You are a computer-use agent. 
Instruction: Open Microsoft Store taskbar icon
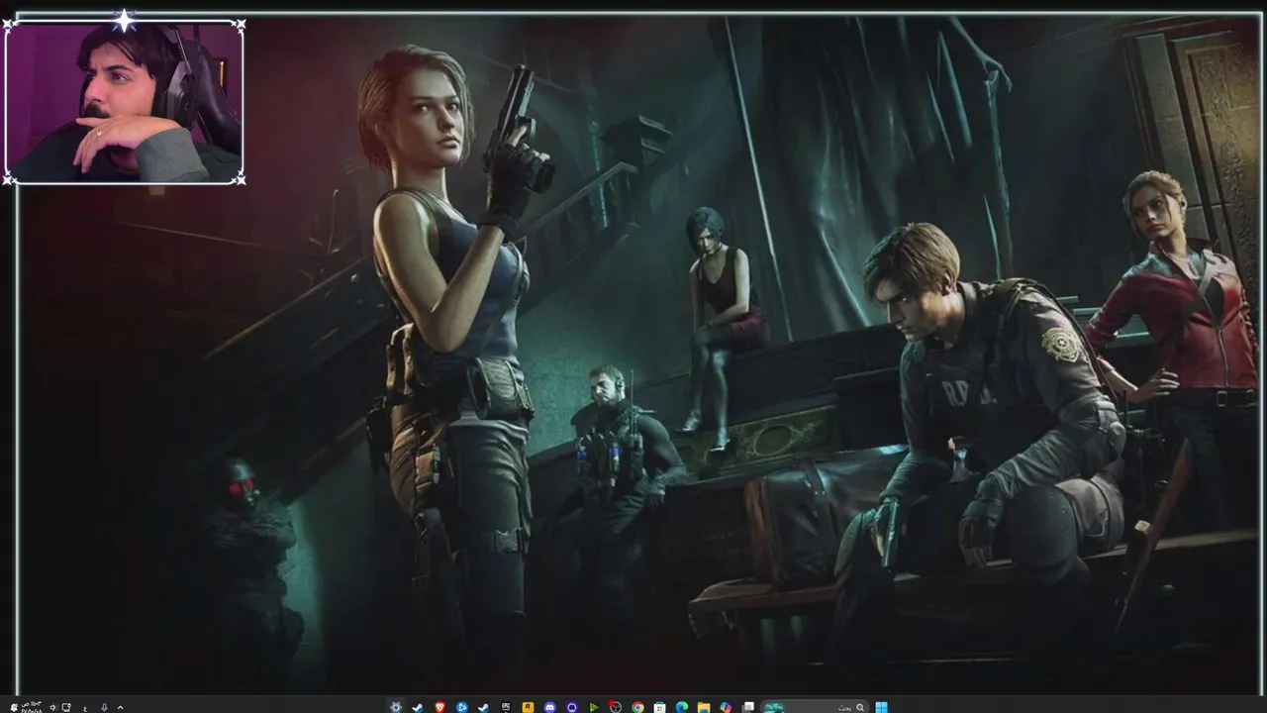(x=659, y=707)
